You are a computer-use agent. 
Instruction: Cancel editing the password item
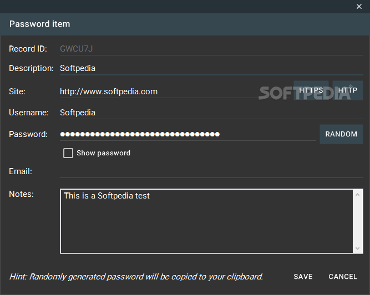(x=343, y=277)
